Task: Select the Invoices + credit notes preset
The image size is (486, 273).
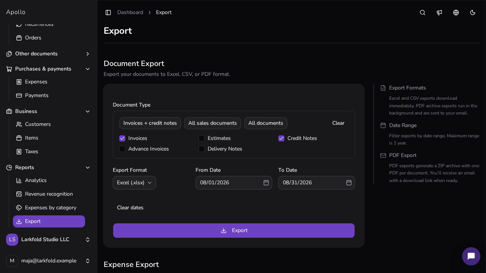Action: (150, 123)
